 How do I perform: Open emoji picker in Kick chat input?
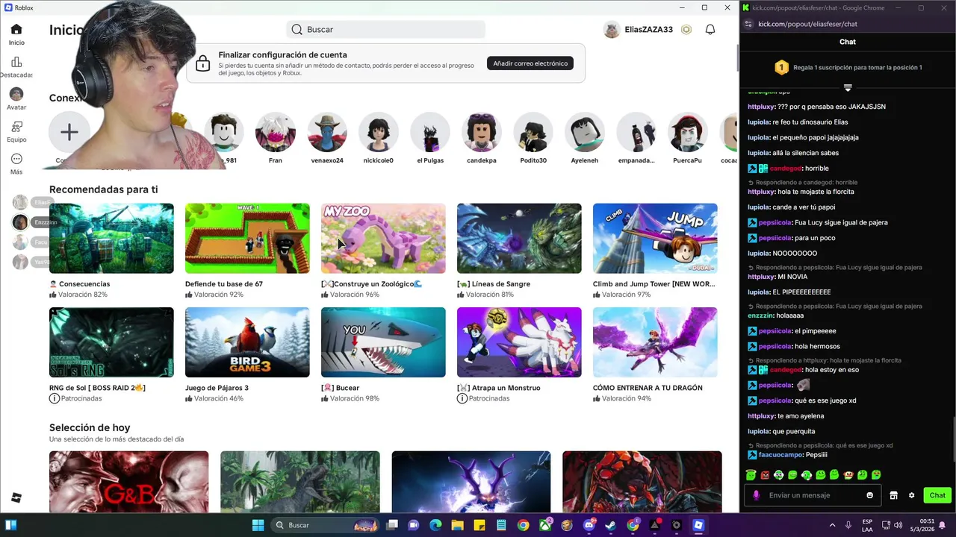pos(869,495)
